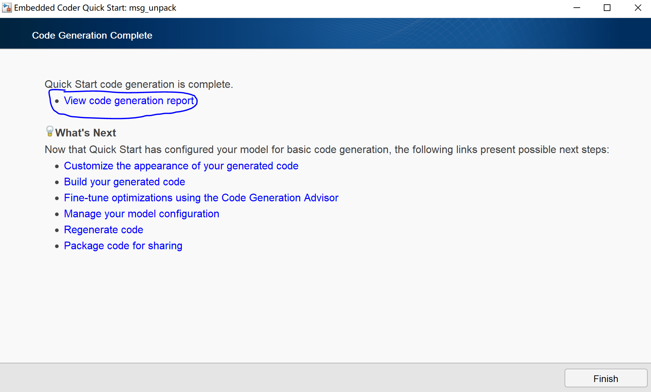Click the Code Generation Complete header text
The width and height of the screenshot is (651, 392).
(x=92, y=35)
